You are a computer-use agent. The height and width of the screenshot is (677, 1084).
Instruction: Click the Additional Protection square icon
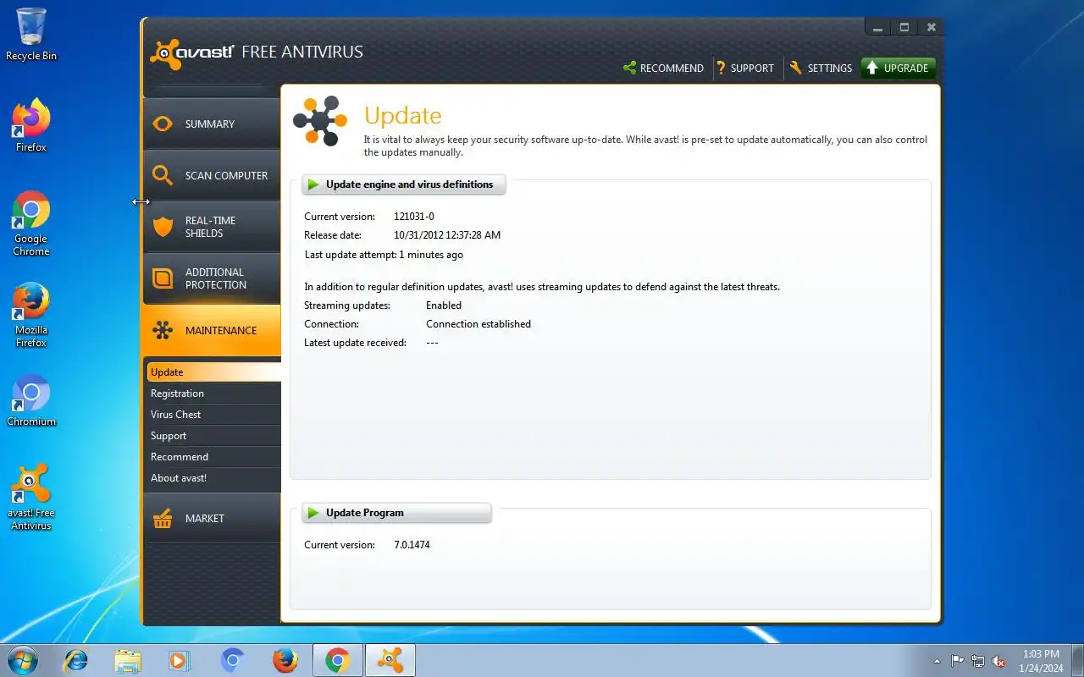pos(162,278)
